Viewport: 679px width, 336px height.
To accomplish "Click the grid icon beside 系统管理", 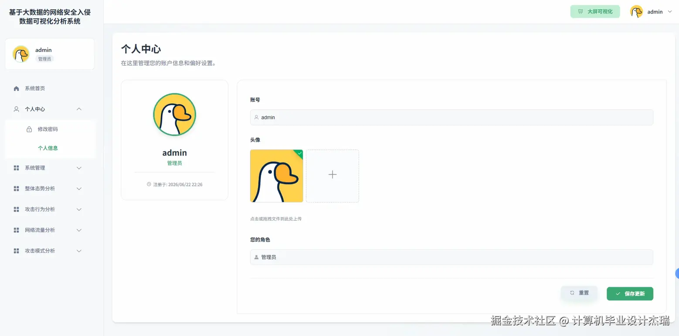I will coord(17,168).
